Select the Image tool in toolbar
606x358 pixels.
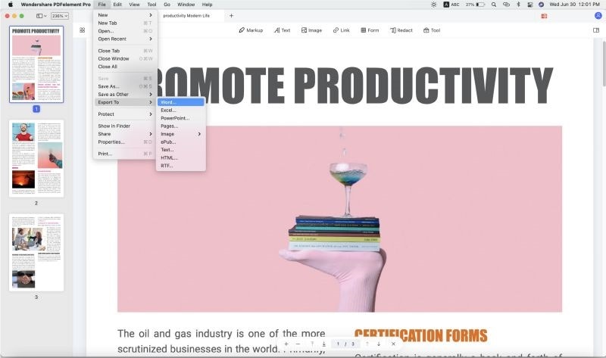tap(311, 30)
